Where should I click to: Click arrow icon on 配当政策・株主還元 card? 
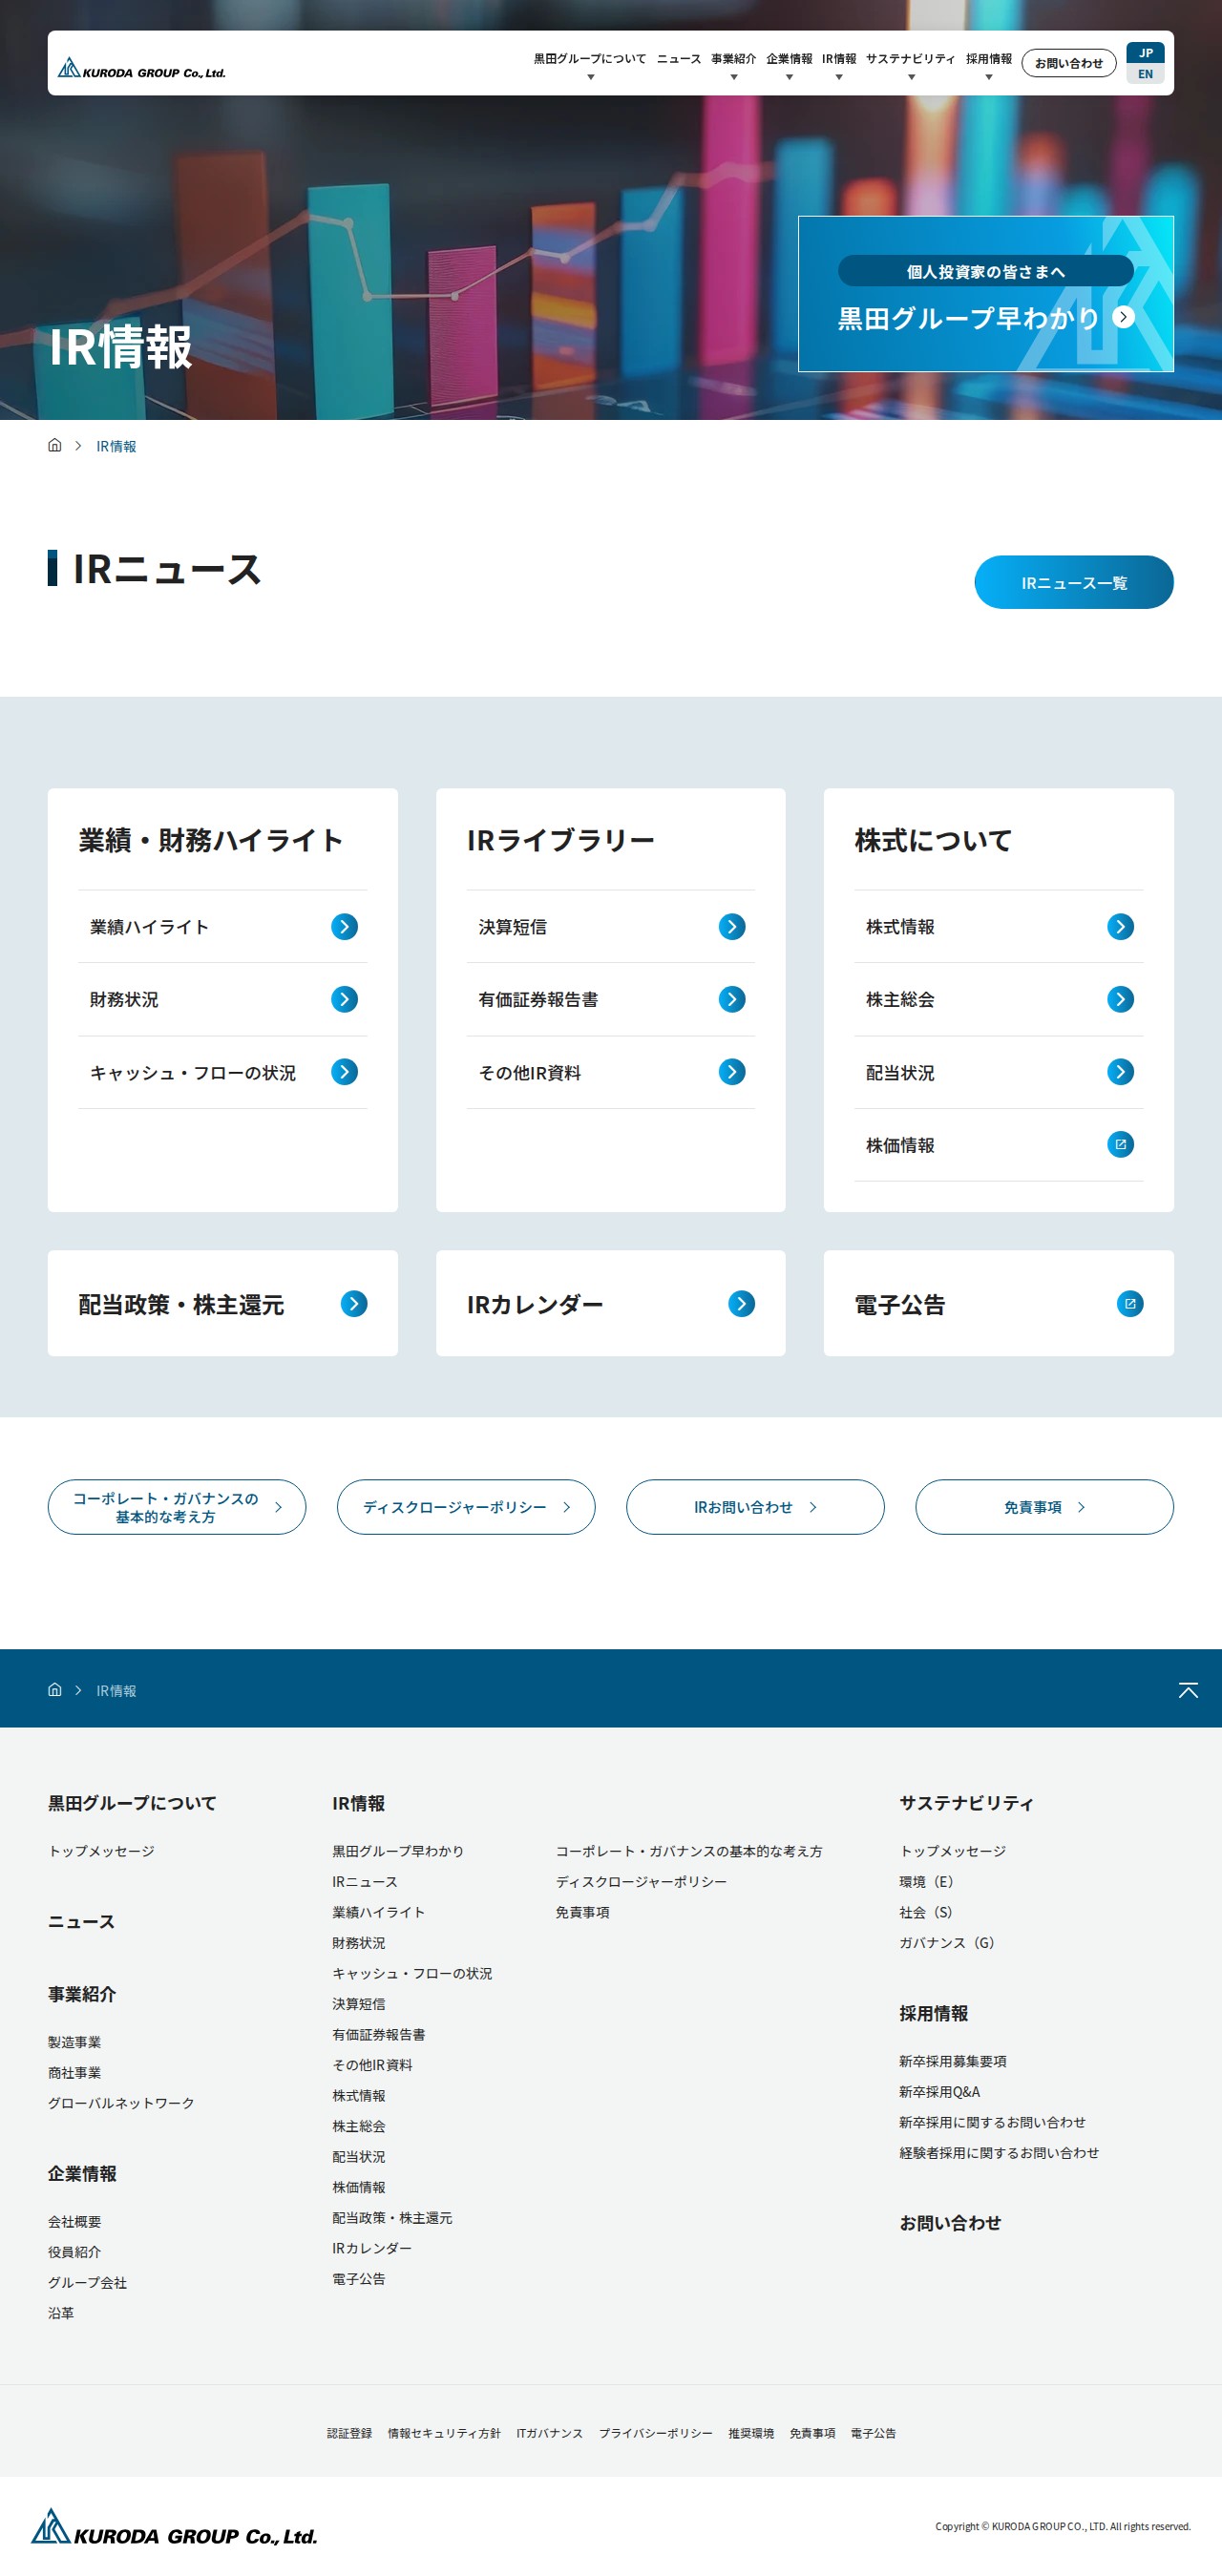point(354,1304)
